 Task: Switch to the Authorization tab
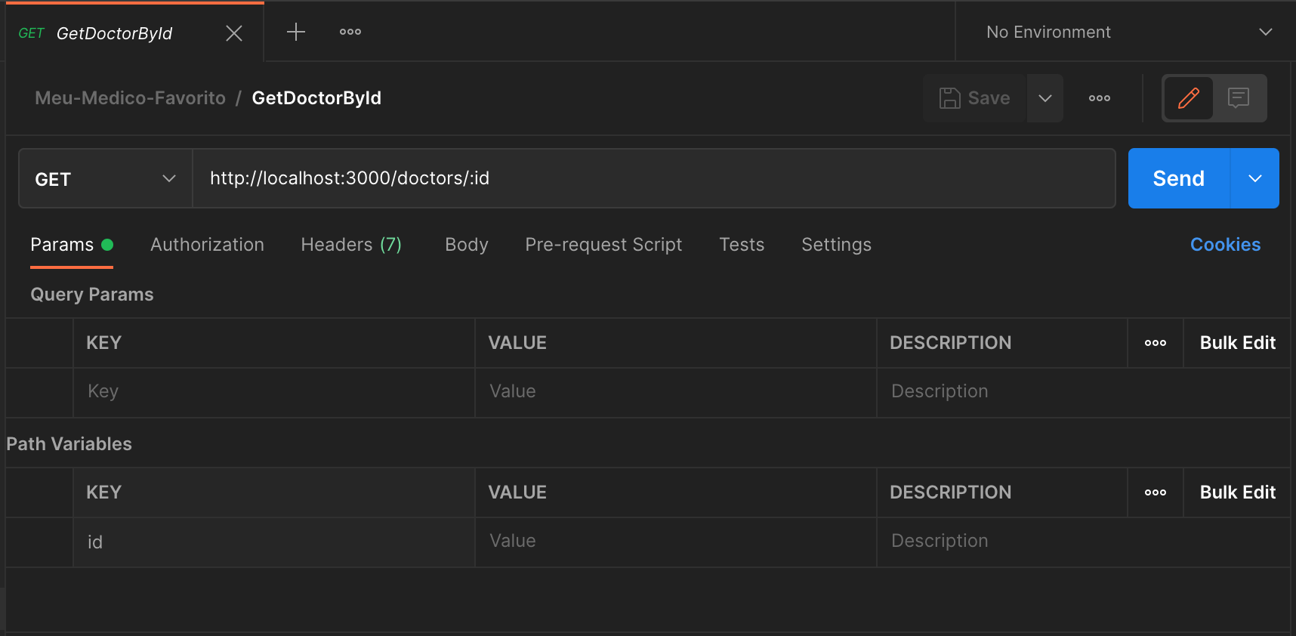(207, 245)
